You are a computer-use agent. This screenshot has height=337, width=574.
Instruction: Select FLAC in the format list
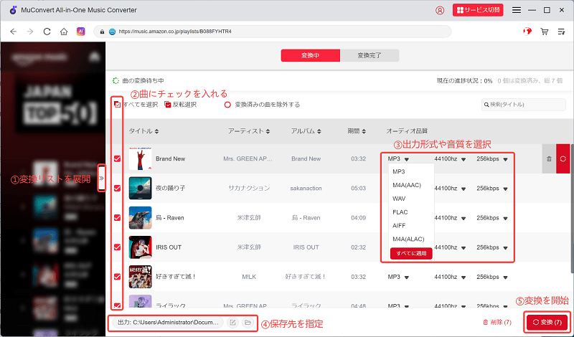point(400,212)
